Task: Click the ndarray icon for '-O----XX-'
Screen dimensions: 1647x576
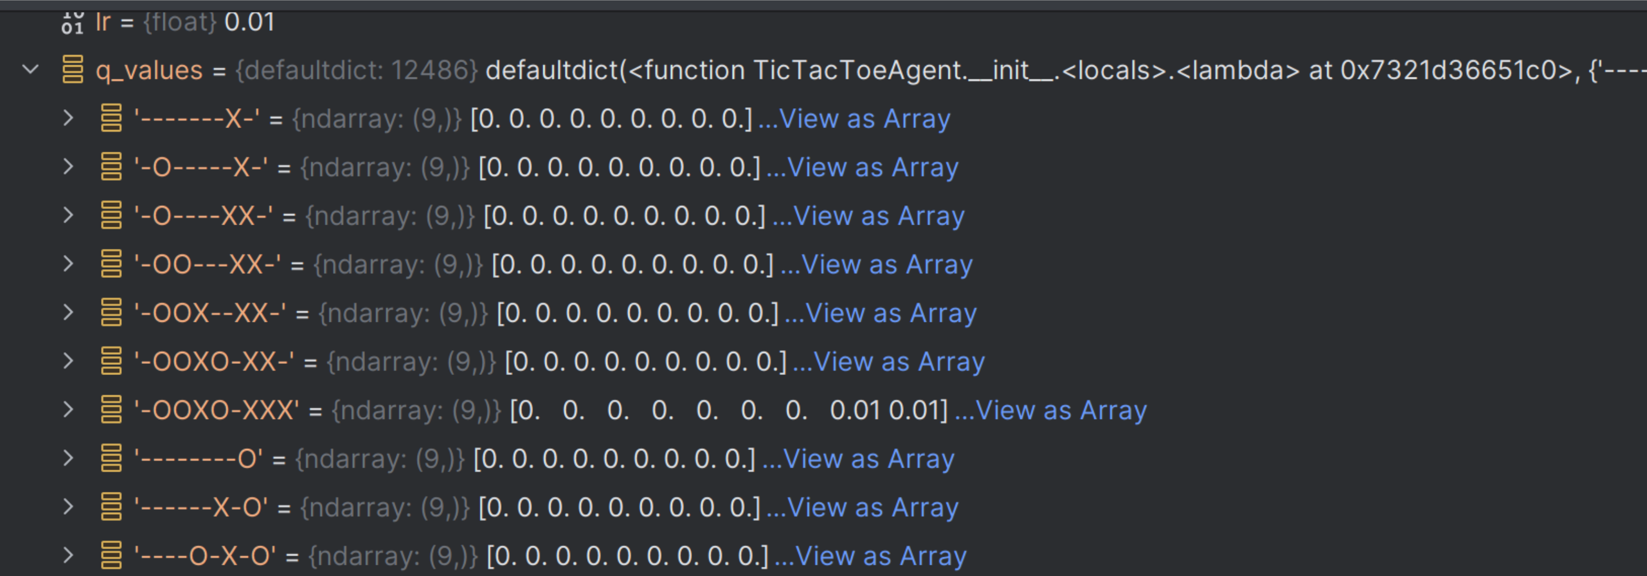Action: [x=111, y=216]
